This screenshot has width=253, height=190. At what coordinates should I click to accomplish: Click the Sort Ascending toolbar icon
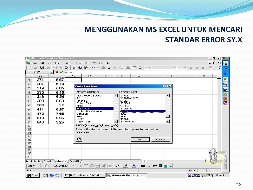click(x=121, y=68)
